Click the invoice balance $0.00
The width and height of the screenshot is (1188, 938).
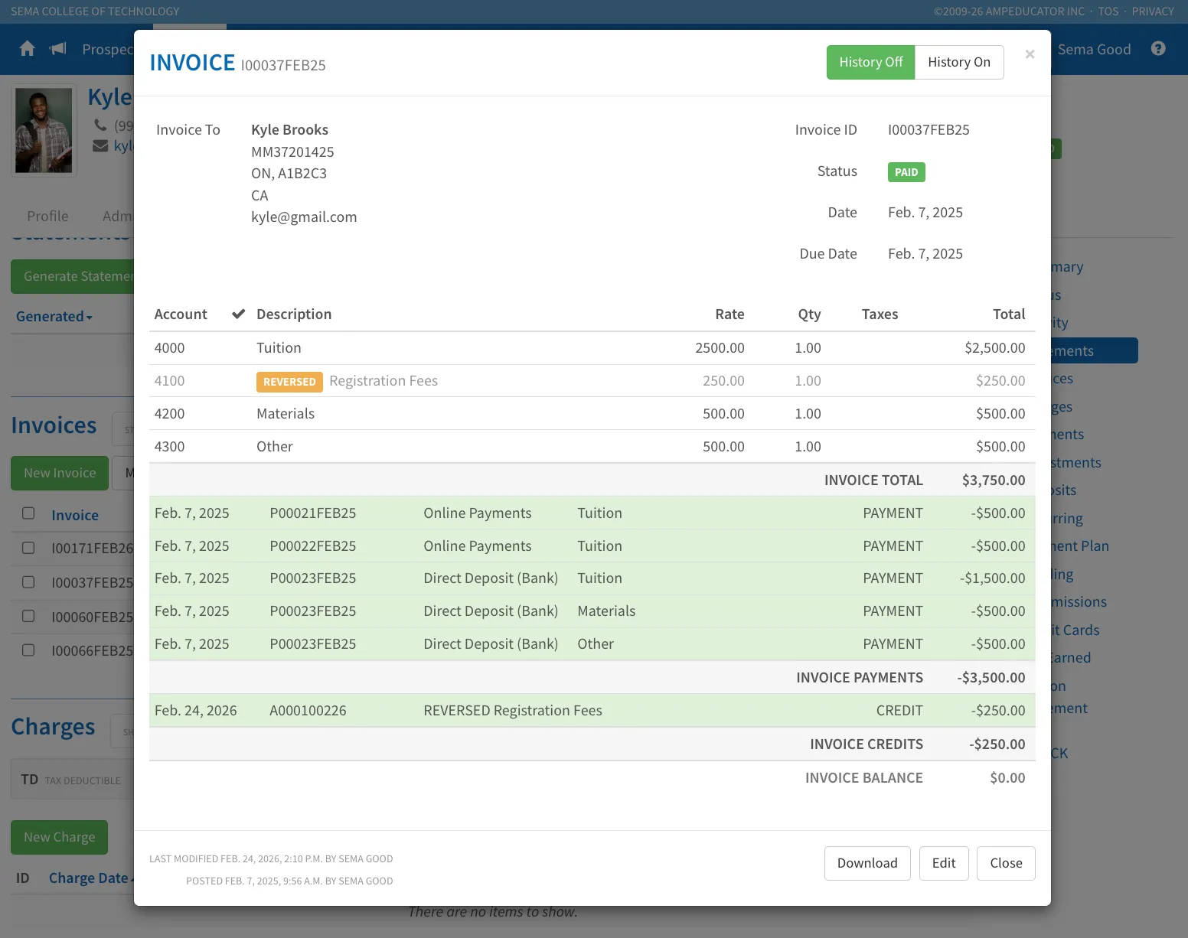[x=1007, y=777]
